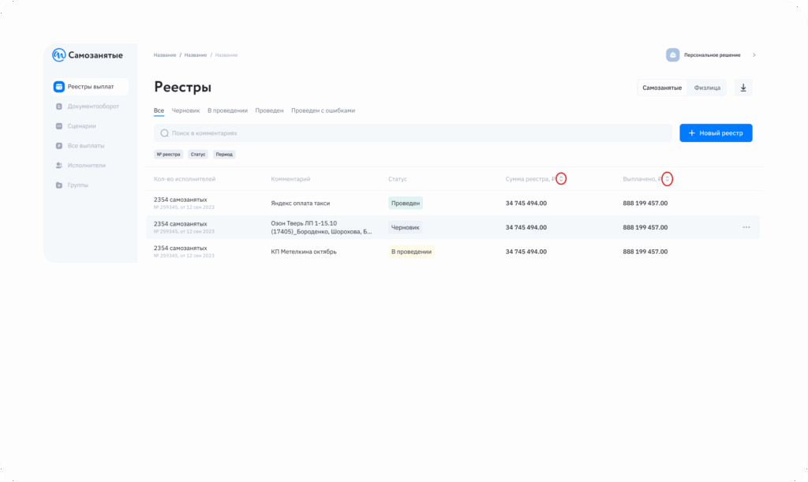Open Исполнители sidebar section
This screenshot has width=808, height=482.
pos(86,166)
